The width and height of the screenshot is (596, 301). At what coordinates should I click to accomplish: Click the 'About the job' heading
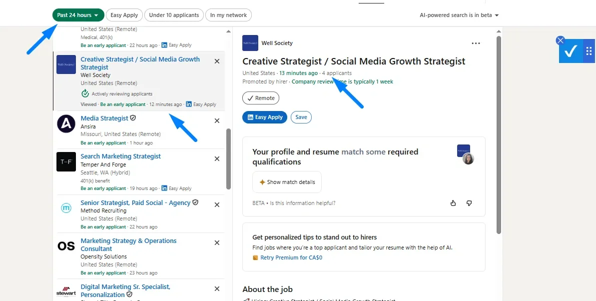click(x=268, y=289)
